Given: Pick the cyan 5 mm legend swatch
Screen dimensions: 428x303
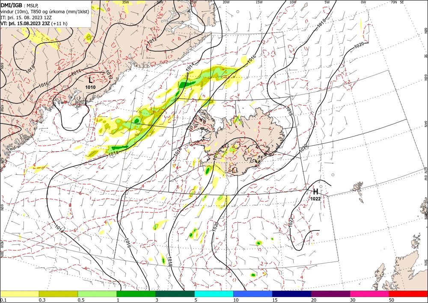Looking at the screenshot, I should pos(214,294).
